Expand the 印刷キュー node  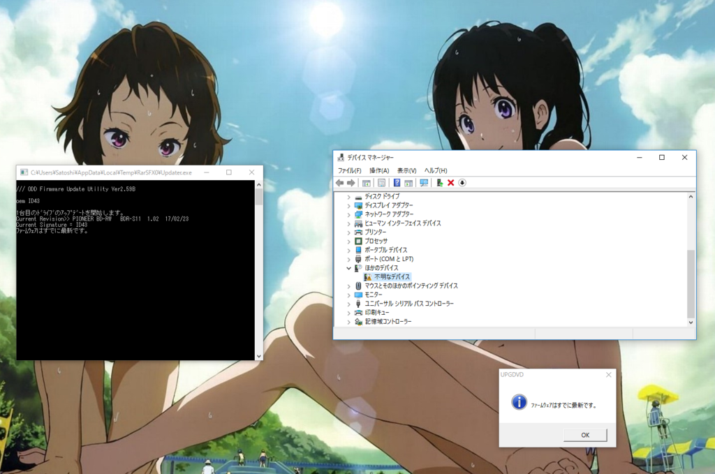coord(349,313)
